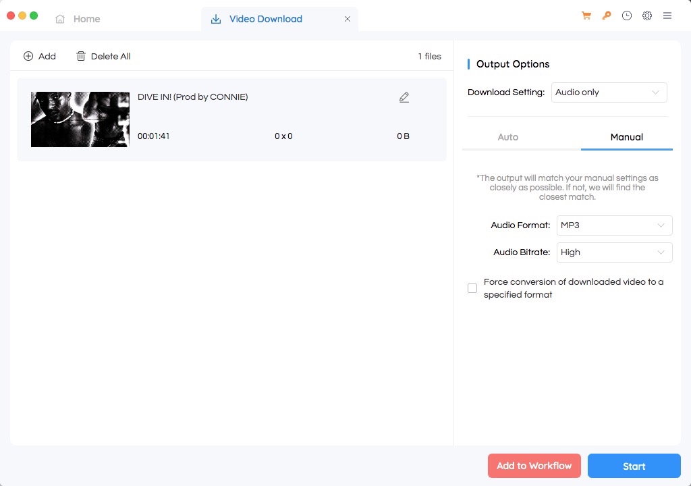
Task: Toggle the Audio only download setting
Action: pyautogui.click(x=607, y=92)
